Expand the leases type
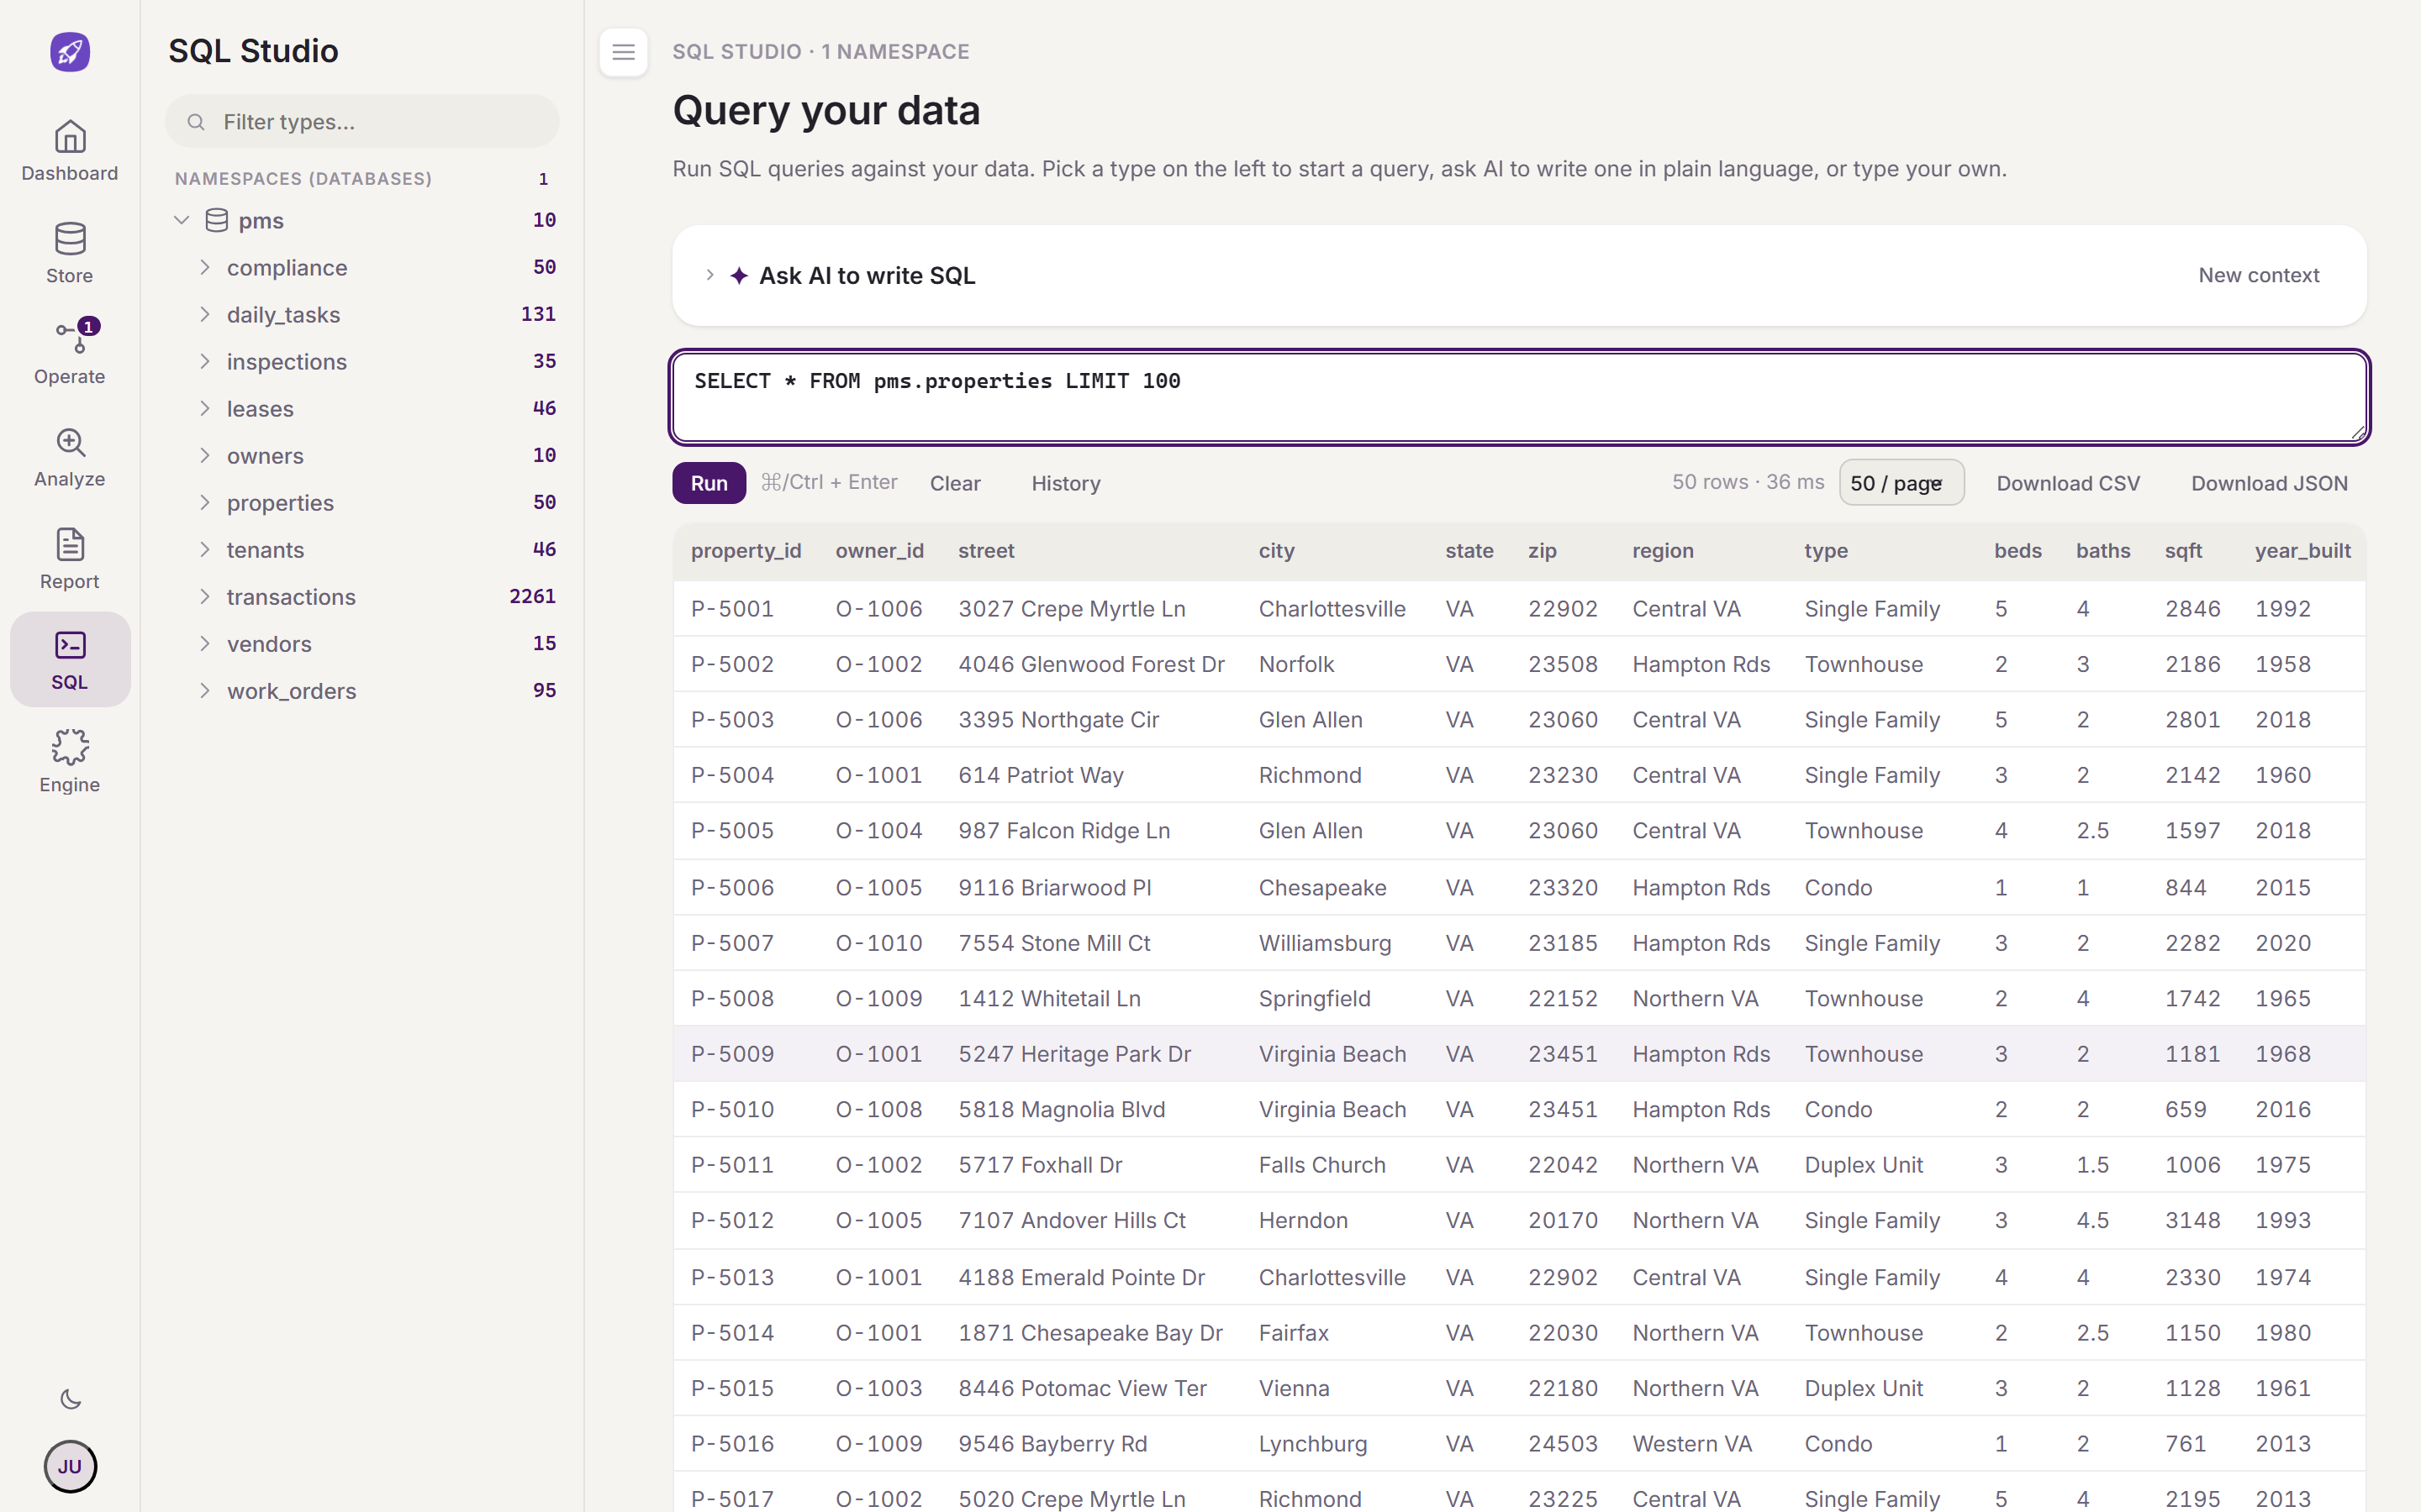 coord(205,408)
